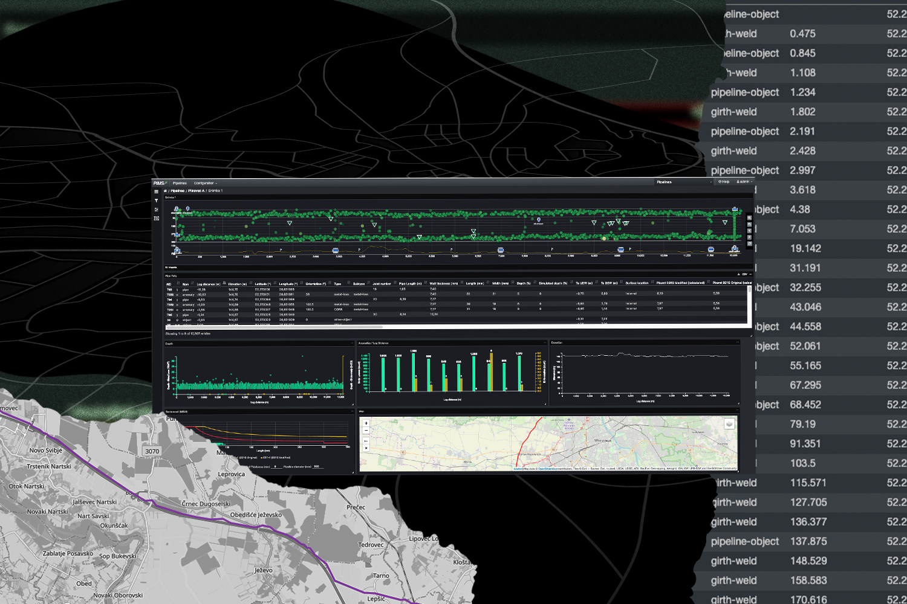Toggle the ERT+1 (2010 Modified) legend entry
Image resolution: width=907 pixels, height=604 pixels.
tap(275, 458)
